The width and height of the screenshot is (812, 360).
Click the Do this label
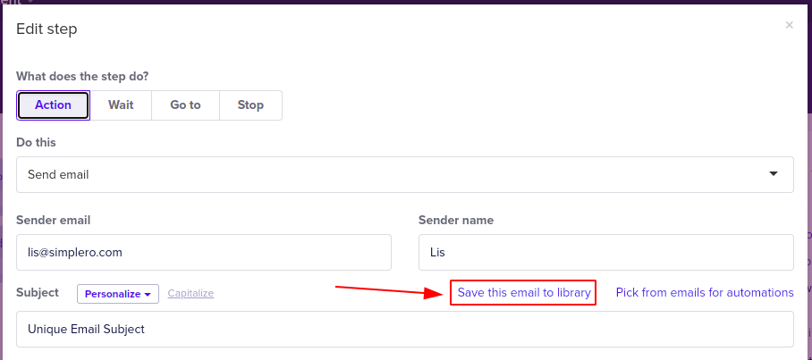37,142
